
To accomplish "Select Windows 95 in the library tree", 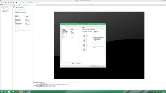I will click(x=6, y=10).
